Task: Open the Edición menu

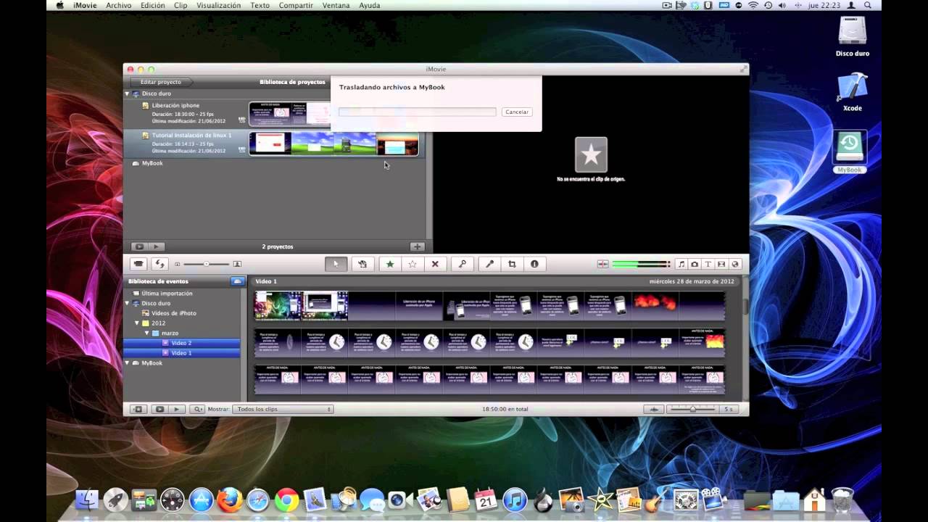Action: [x=153, y=6]
